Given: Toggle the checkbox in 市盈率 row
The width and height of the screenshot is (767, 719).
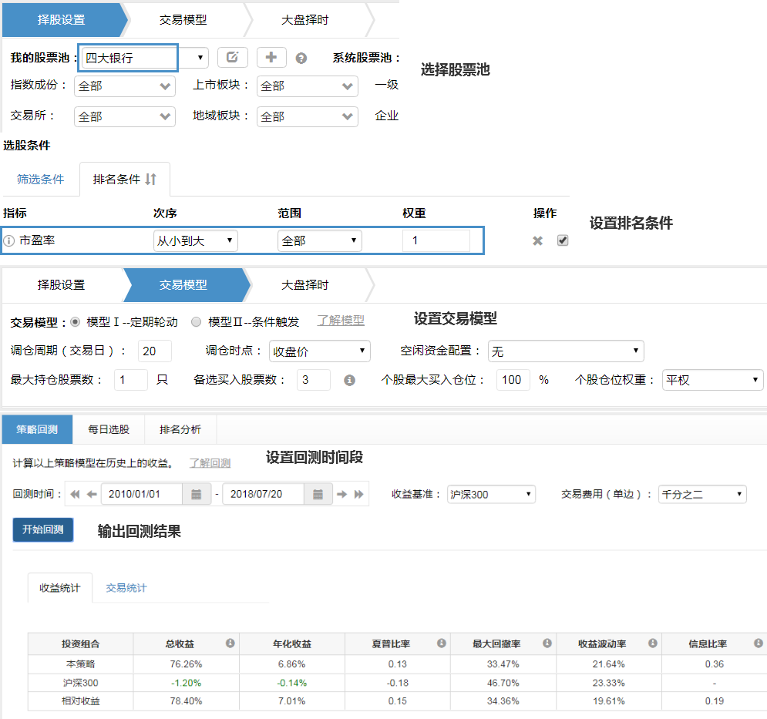Looking at the screenshot, I should [563, 240].
